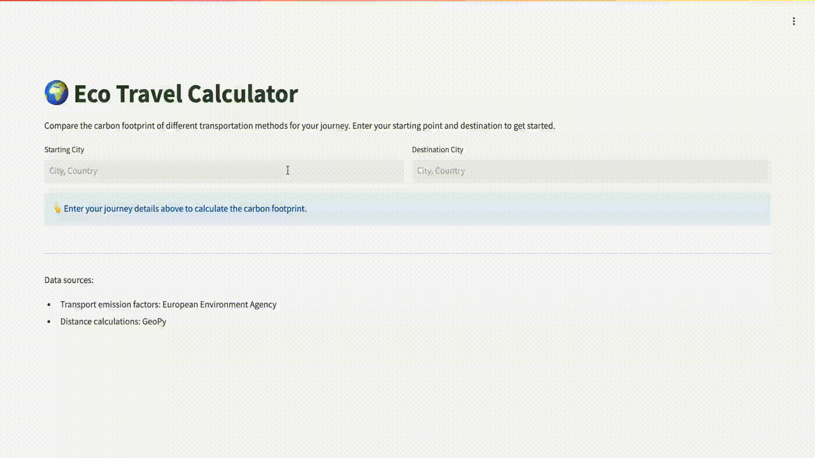Click the "Destination City" field label

point(437,149)
